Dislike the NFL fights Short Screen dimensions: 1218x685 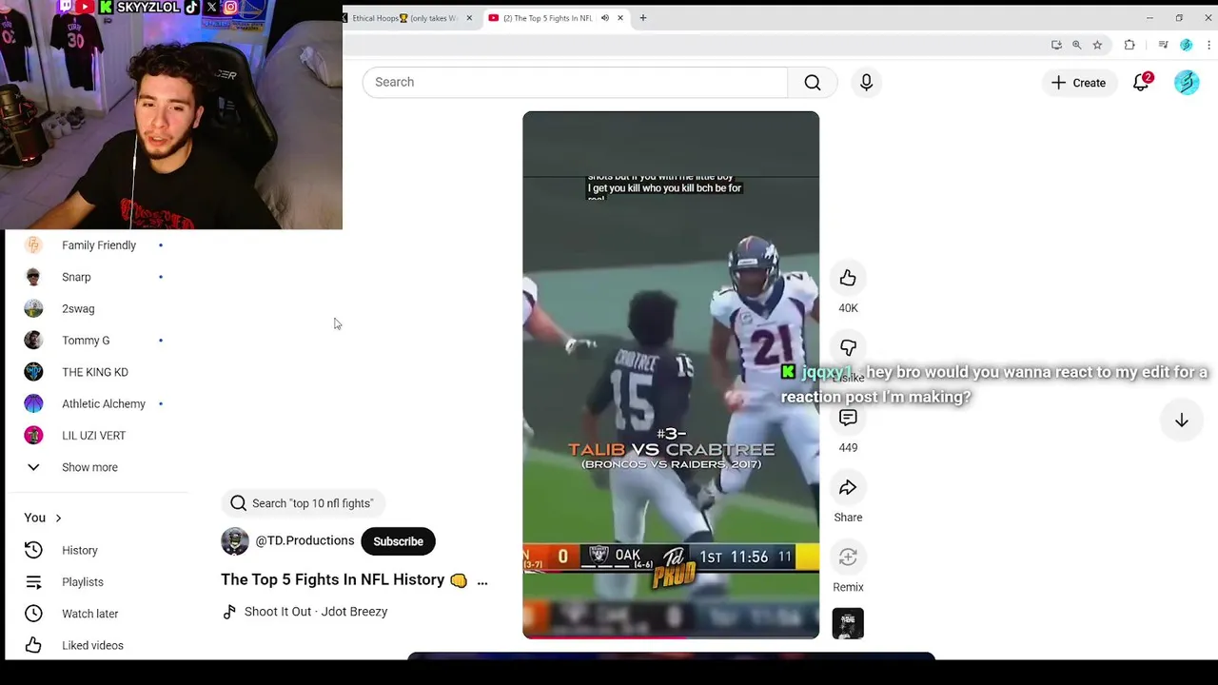coord(848,347)
